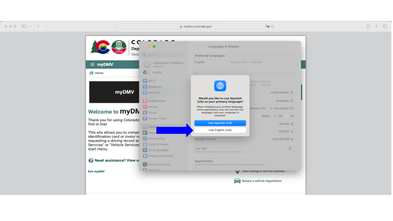Open the United States region dropdown
The width and height of the screenshot is (393, 221).
(282, 92)
